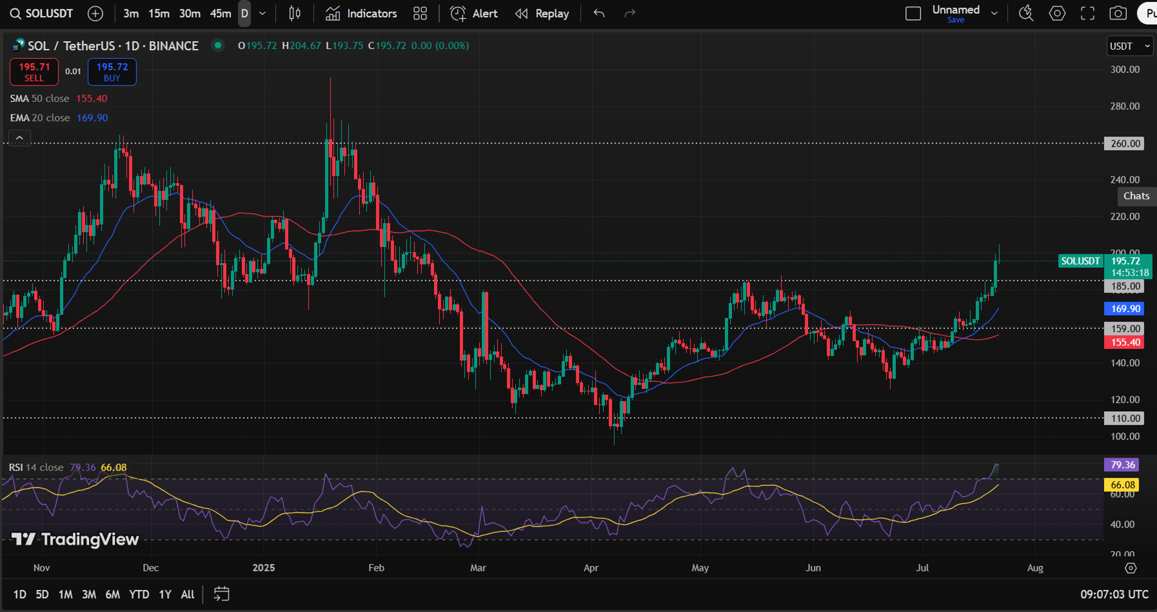Click the 110.00 horizontal line price label
This screenshot has height=612, width=1157.
coord(1124,418)
